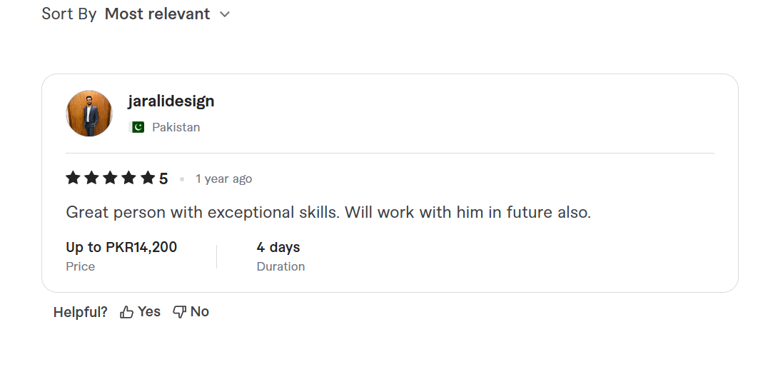Click the fifth rating star
Screen dimensions: 763x372
(x=147, y=178)
